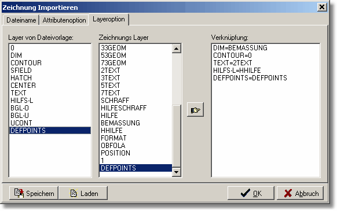Select HILFE drawing layer
The image size is (337, 211).
[135, 116]
